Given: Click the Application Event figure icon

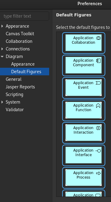Looking at the screenshot, I should click(98, 83).
